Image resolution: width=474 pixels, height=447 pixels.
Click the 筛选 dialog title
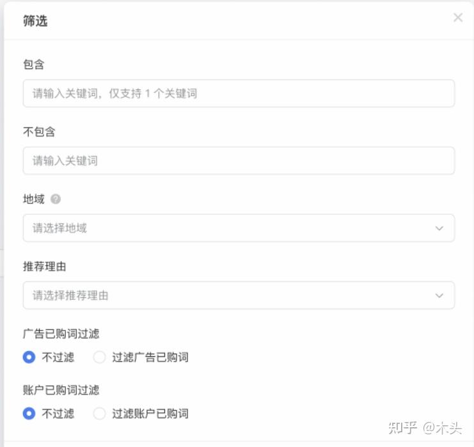tap(35, 21)
